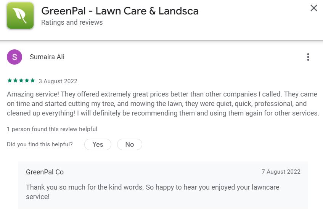This screenshot has width=323, height=212.
Task: Click the GreenPal Co developer name
Action: (x=45, y=172)
